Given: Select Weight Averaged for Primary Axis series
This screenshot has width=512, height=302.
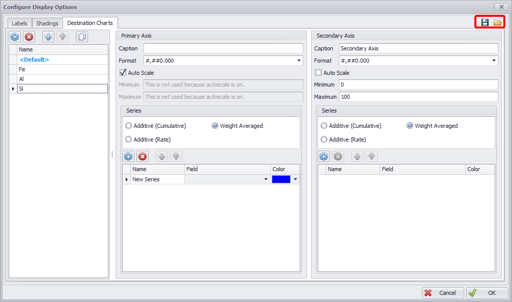Looking at the screenshot, I should [215, 126].
